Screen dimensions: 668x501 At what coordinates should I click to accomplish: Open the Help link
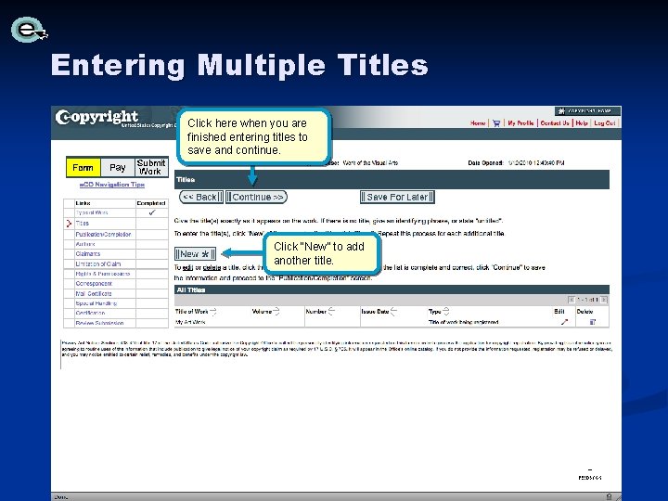click(x=582, y=123)
